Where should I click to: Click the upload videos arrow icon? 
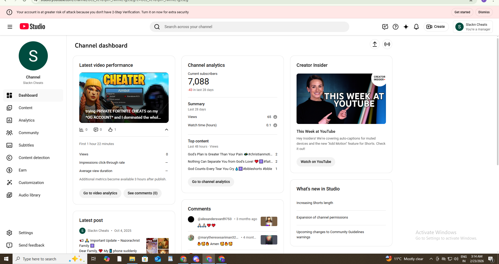(x=375, y=44)
